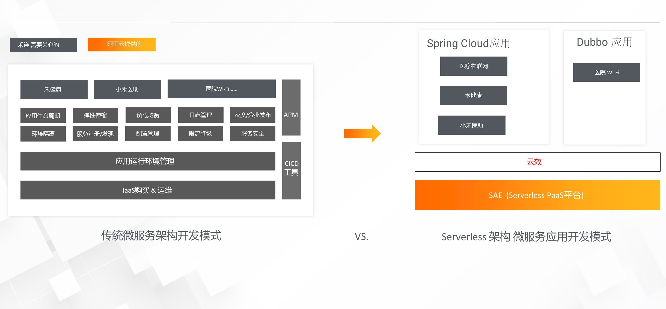Viewport: 666px width, 309px height.
Task: Click the '配置管理' block
Action: point(148,134)
